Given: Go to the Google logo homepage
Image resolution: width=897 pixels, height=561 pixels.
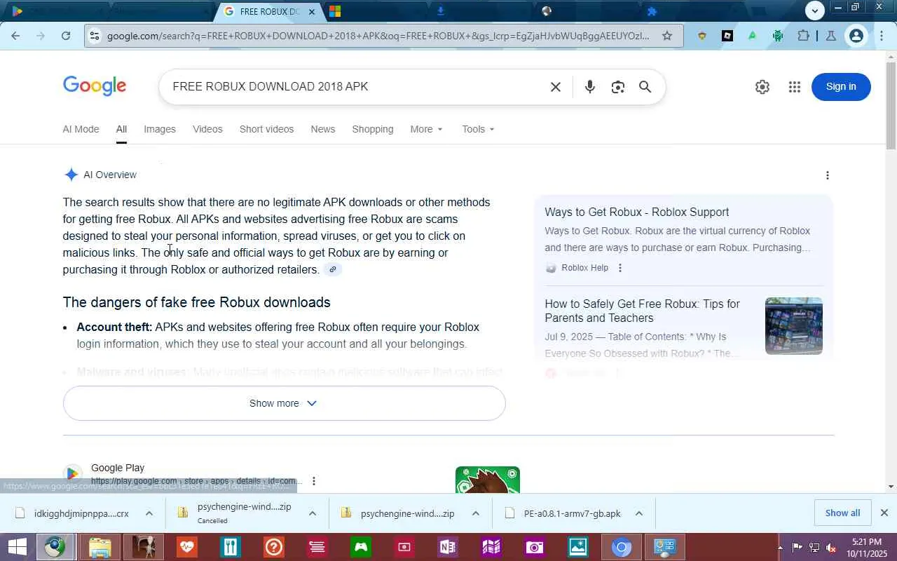Looking at the screenshot, I should 95,86.
